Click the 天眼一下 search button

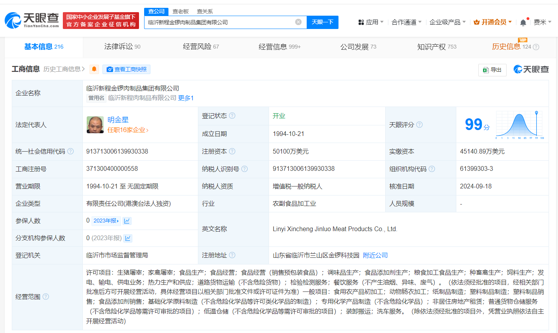pyautogui.click(x=322, y=22)
